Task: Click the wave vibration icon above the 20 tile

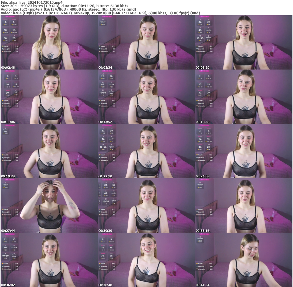Action: click(14, 35)
